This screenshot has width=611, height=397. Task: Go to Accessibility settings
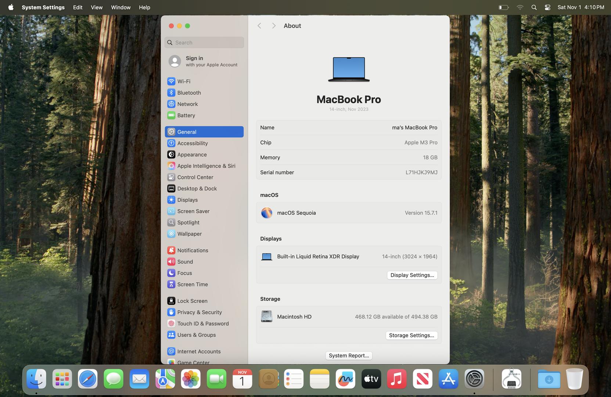[192, 143]
